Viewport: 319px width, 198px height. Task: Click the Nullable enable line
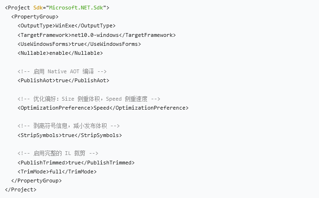click(60, 53)
